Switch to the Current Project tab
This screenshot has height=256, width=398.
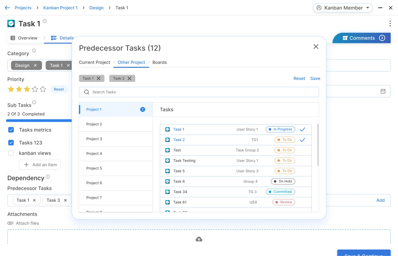click(94, 62)
